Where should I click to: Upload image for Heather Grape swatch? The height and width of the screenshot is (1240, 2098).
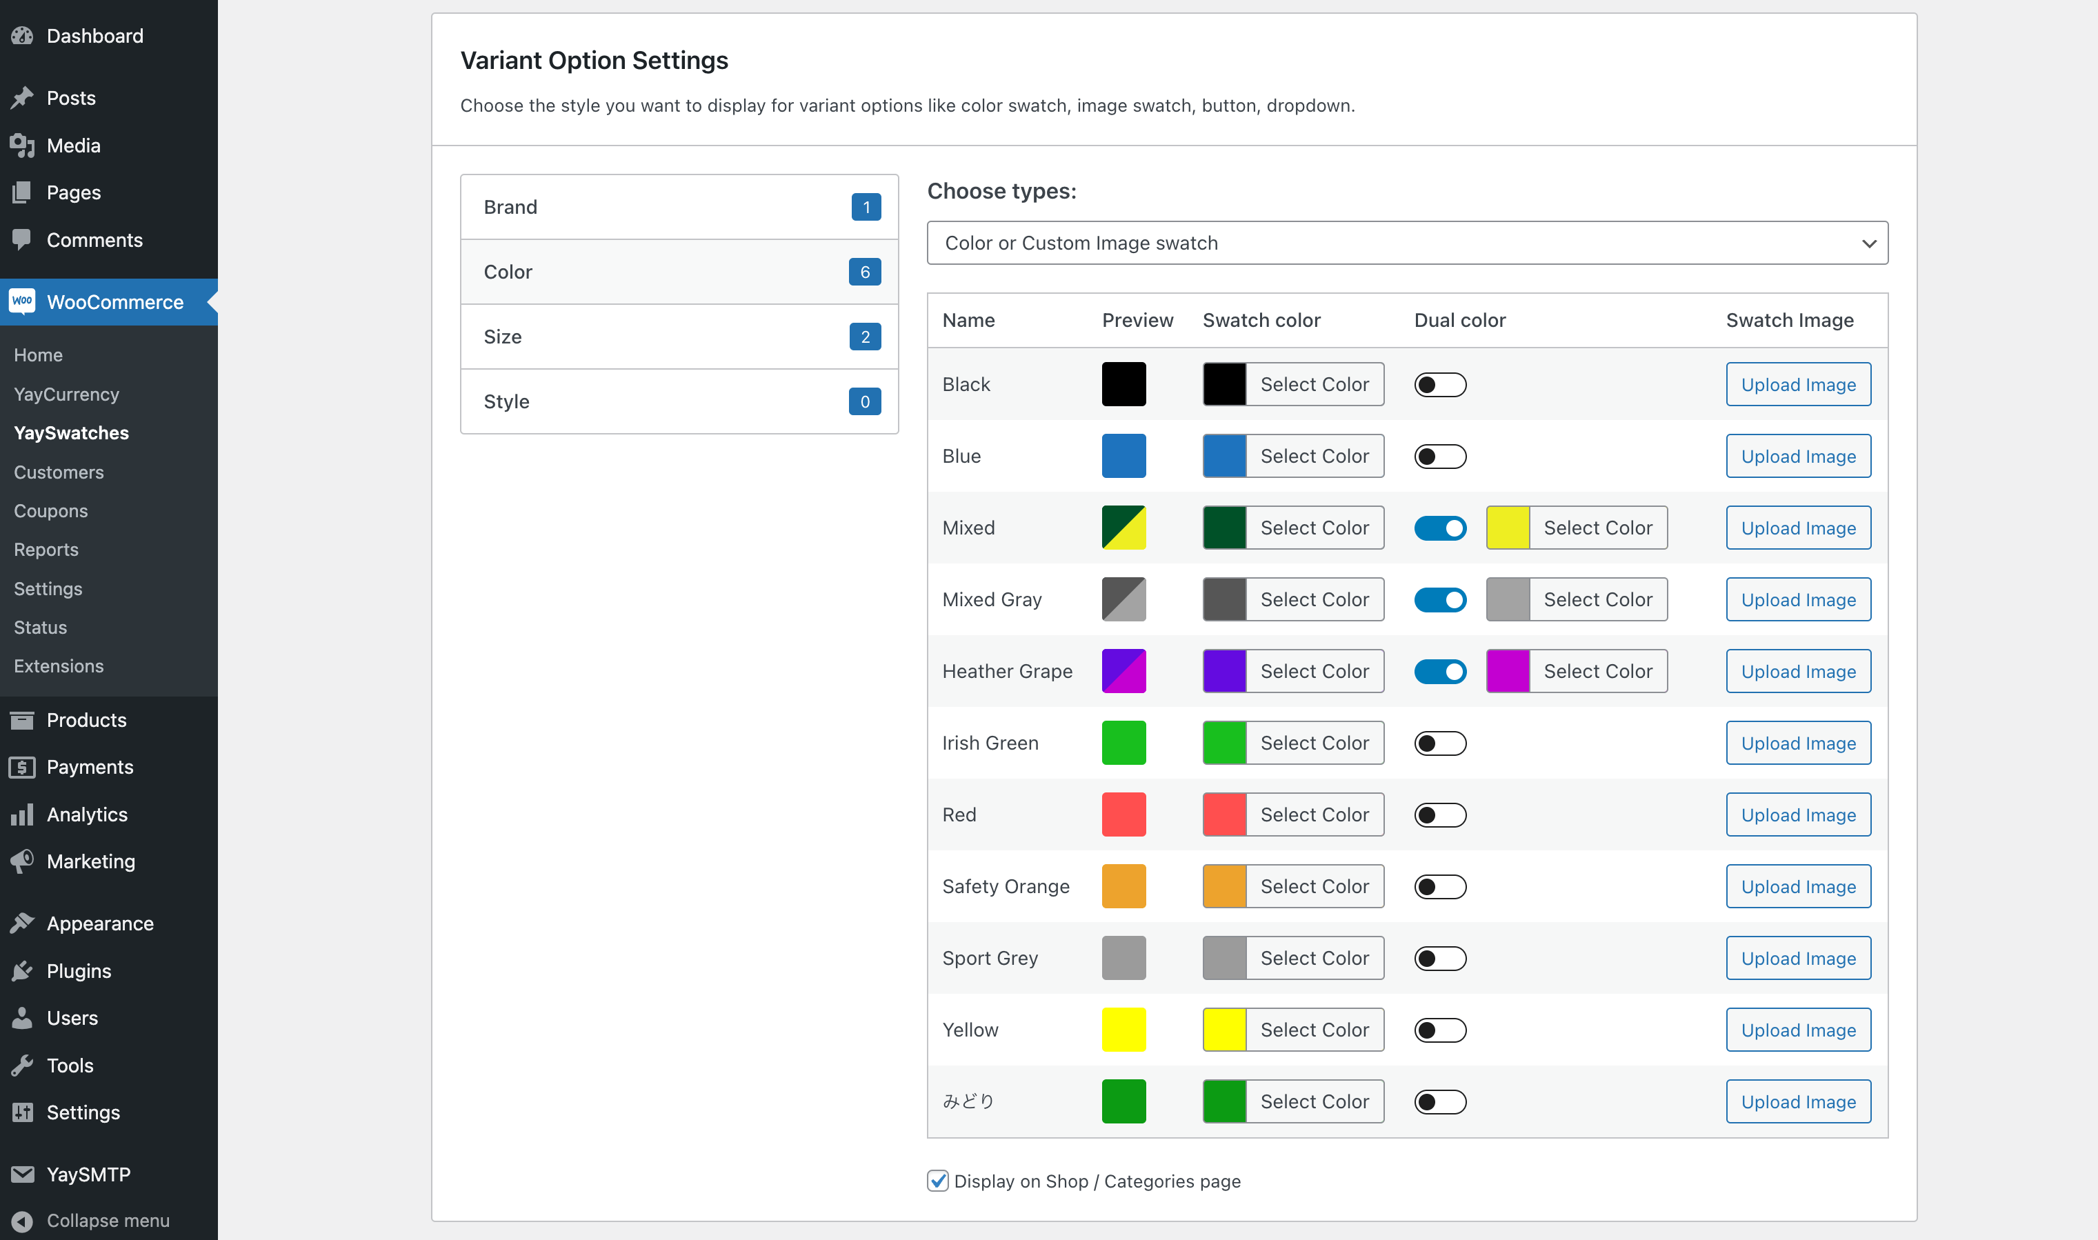(1798, 672)
